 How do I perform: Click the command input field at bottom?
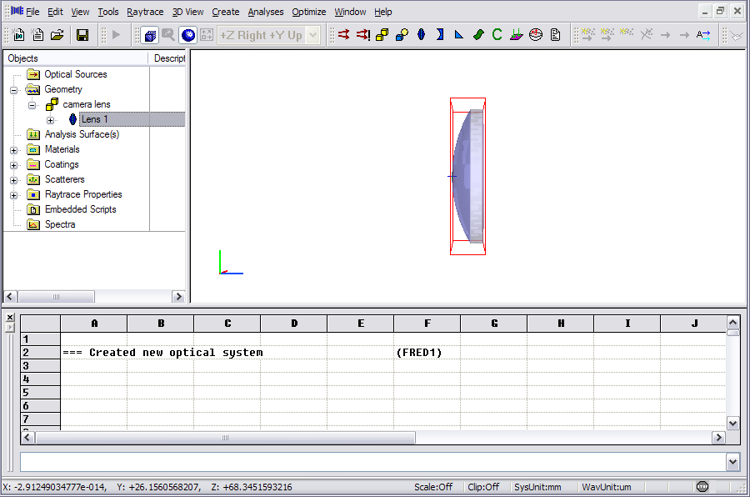[x=372, y=462]
